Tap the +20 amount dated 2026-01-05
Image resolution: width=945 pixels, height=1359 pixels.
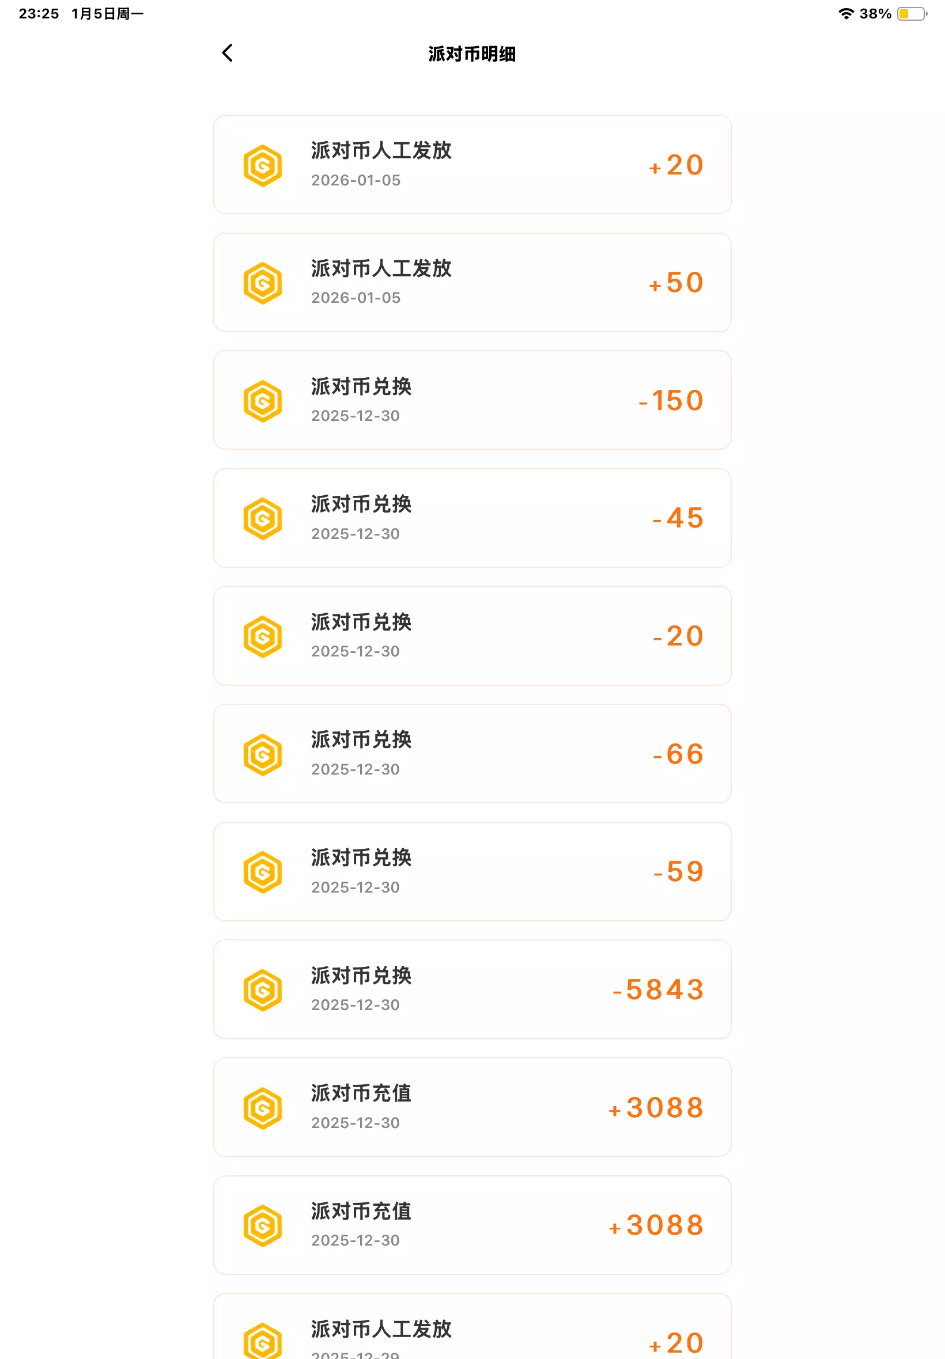click(x=677, y=165)
